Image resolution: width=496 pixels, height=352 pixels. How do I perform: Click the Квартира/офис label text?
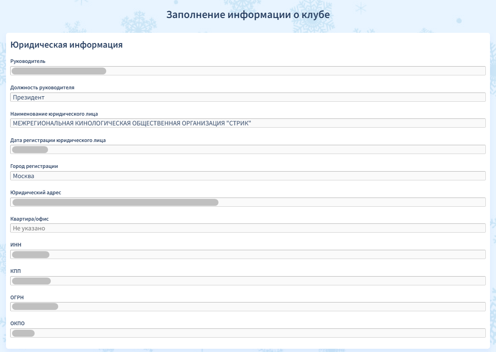[30, 219]
